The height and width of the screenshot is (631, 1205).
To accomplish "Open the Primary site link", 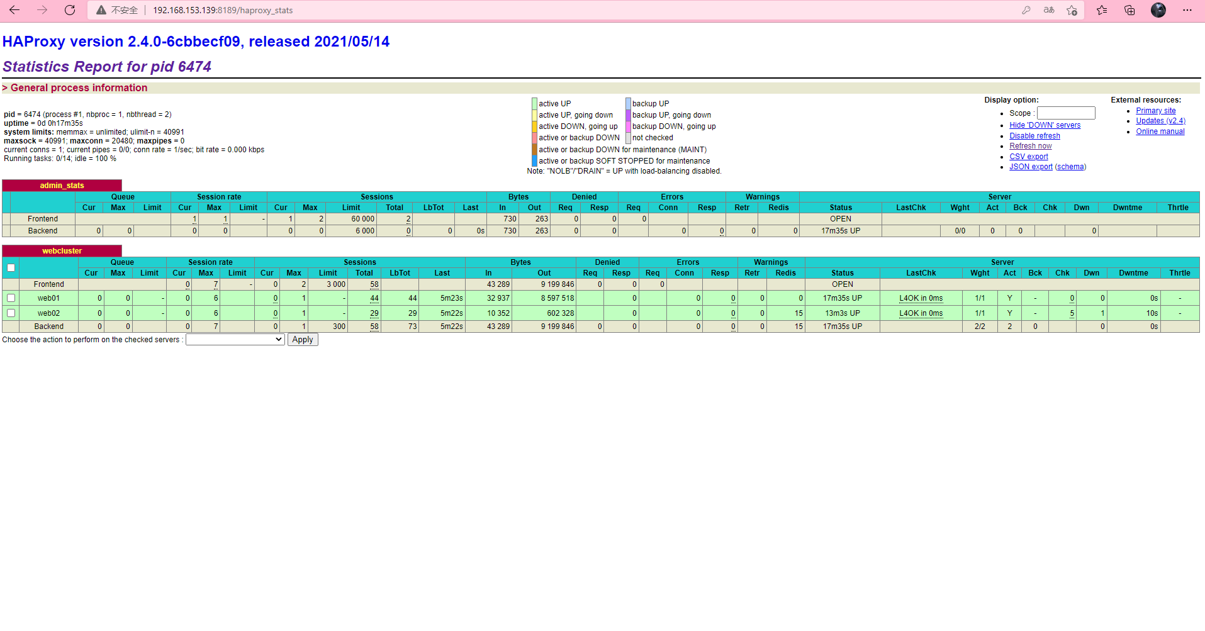I will pyautogui.click(x=1156, y=111).
